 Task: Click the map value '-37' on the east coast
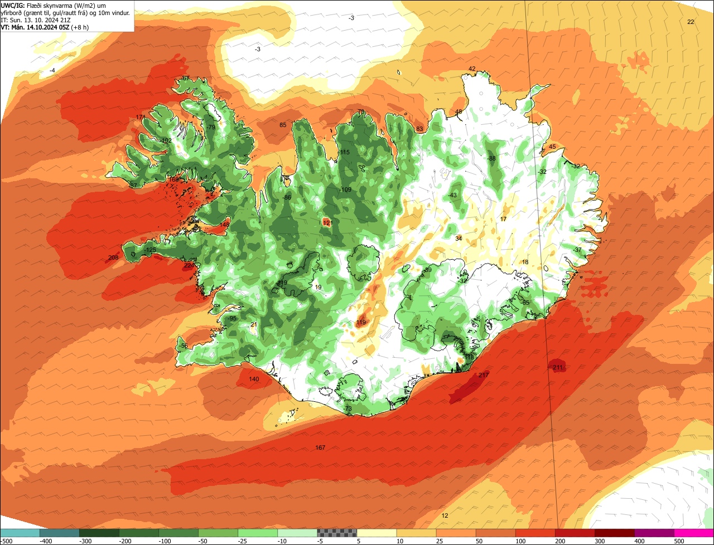(577, 250)
